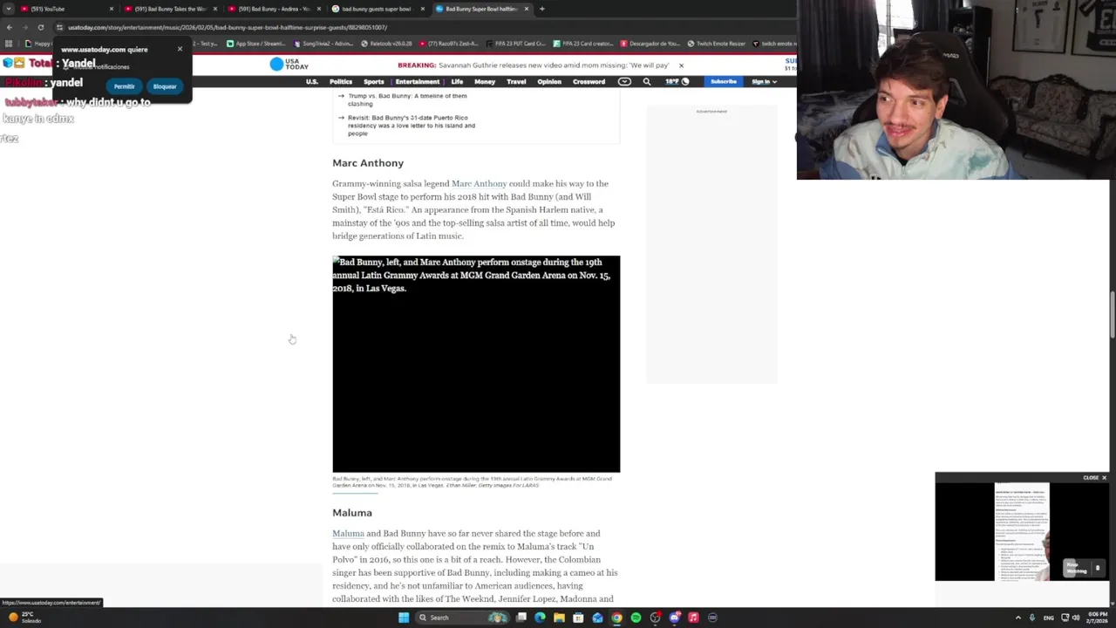Open Spotify from the taskbar
This screenshot has width=1116, height=628.
636,618
